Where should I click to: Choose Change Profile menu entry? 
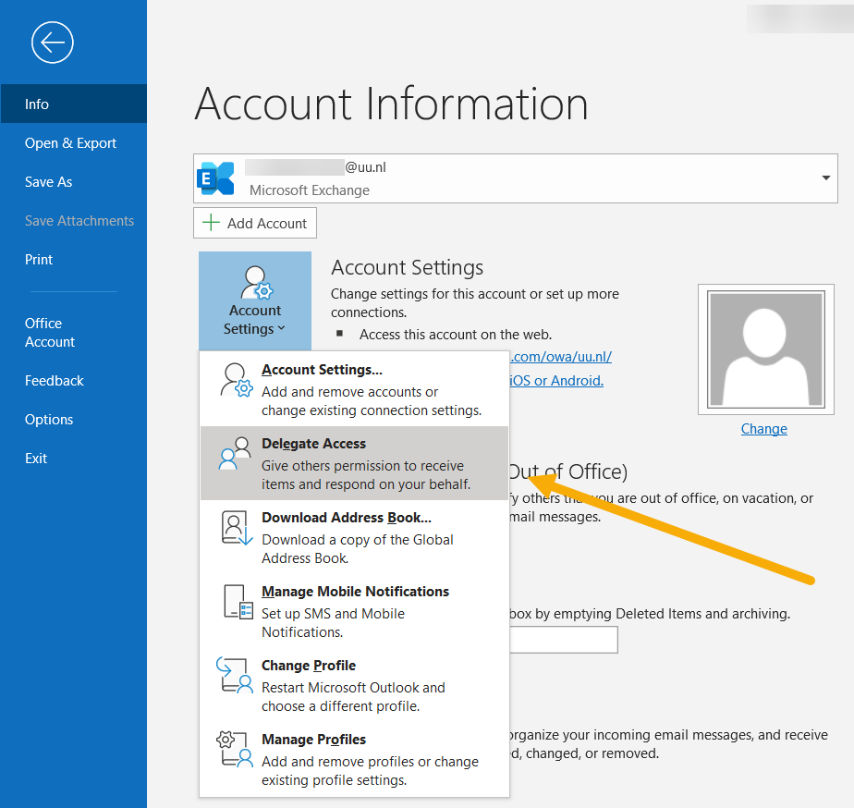(354, 685)
